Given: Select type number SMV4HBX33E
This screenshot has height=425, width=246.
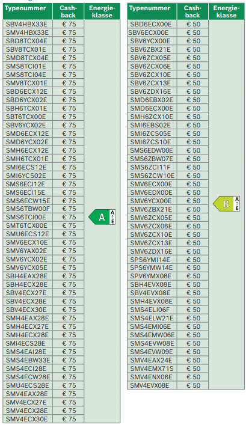Looking at the screenshot, I should [x=27, y=32].
